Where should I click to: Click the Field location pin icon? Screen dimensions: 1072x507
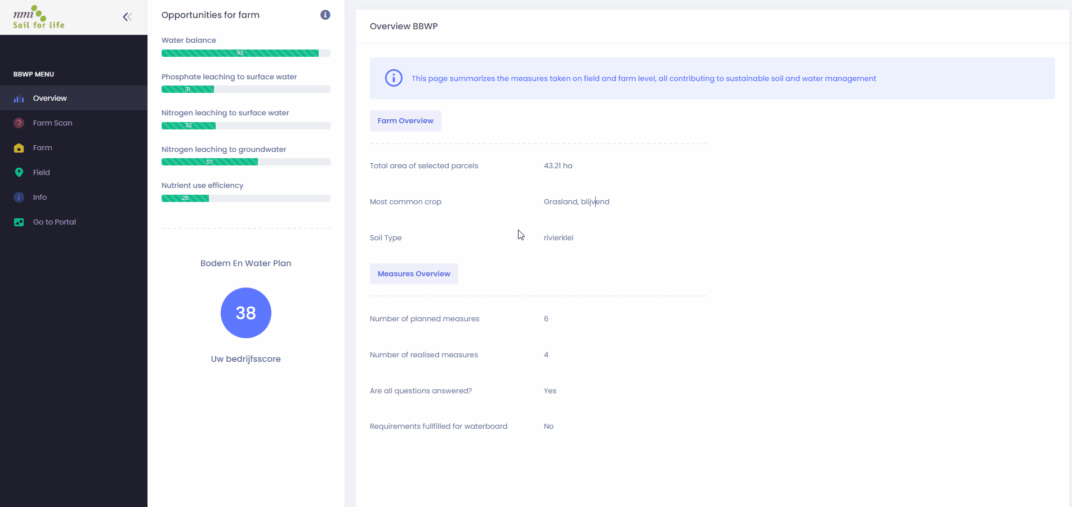click(x=19, y=173)
